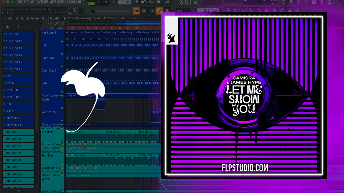Click the record button
344x193 pixels.
pos(114,2)
